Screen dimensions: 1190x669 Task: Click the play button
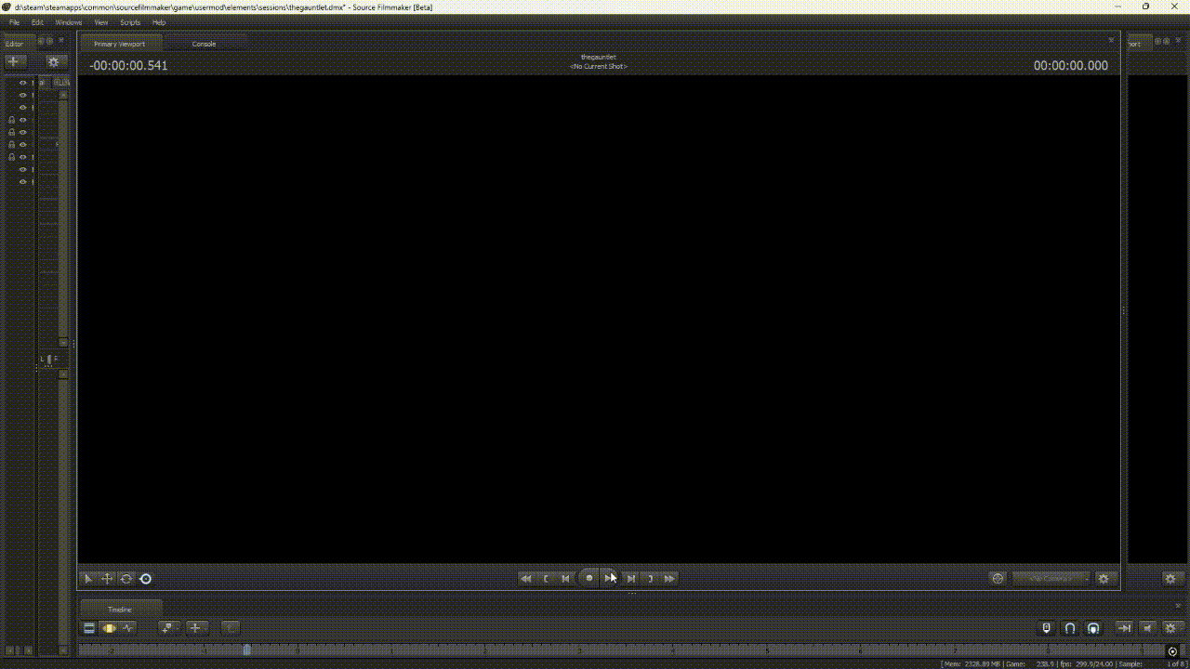(609, 578)
